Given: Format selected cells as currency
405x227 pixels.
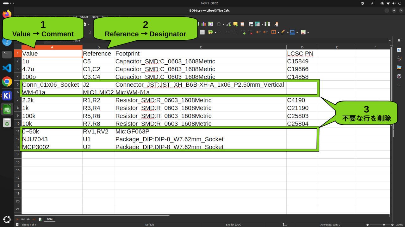Looking at the screenshot, I should [210, 32].
